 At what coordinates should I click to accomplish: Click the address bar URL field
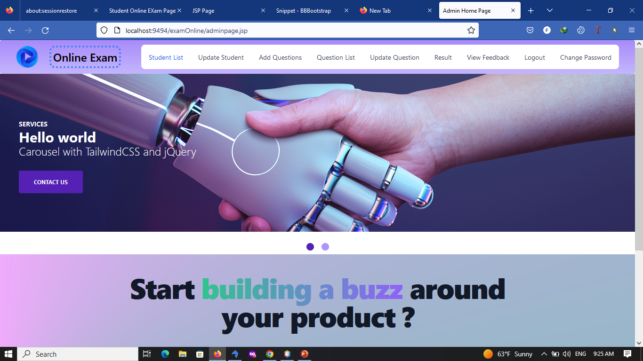pos(287,31)
